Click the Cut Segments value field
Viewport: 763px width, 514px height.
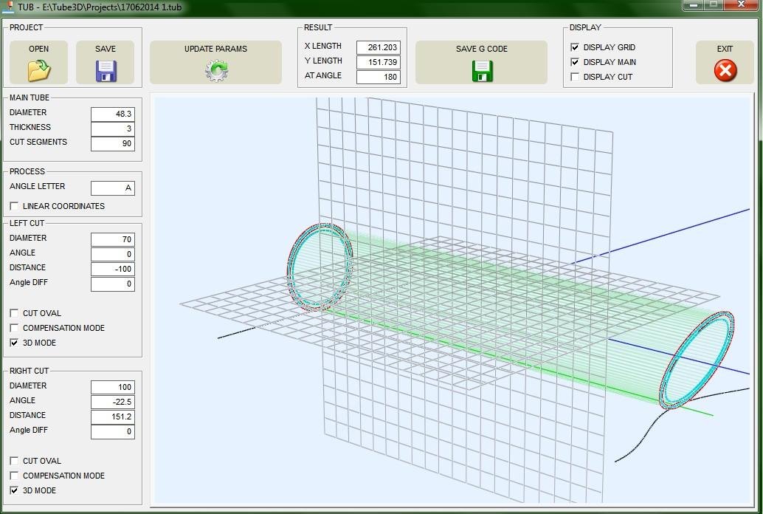(112, 143)
